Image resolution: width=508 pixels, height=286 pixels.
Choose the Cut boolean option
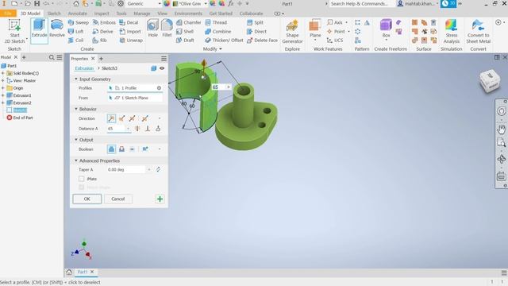pyautogui.click(x=121, y=149)
